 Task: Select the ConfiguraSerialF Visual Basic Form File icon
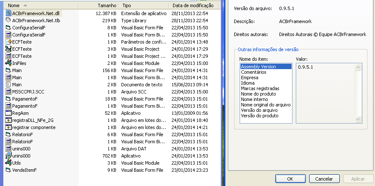pos(8,28)
